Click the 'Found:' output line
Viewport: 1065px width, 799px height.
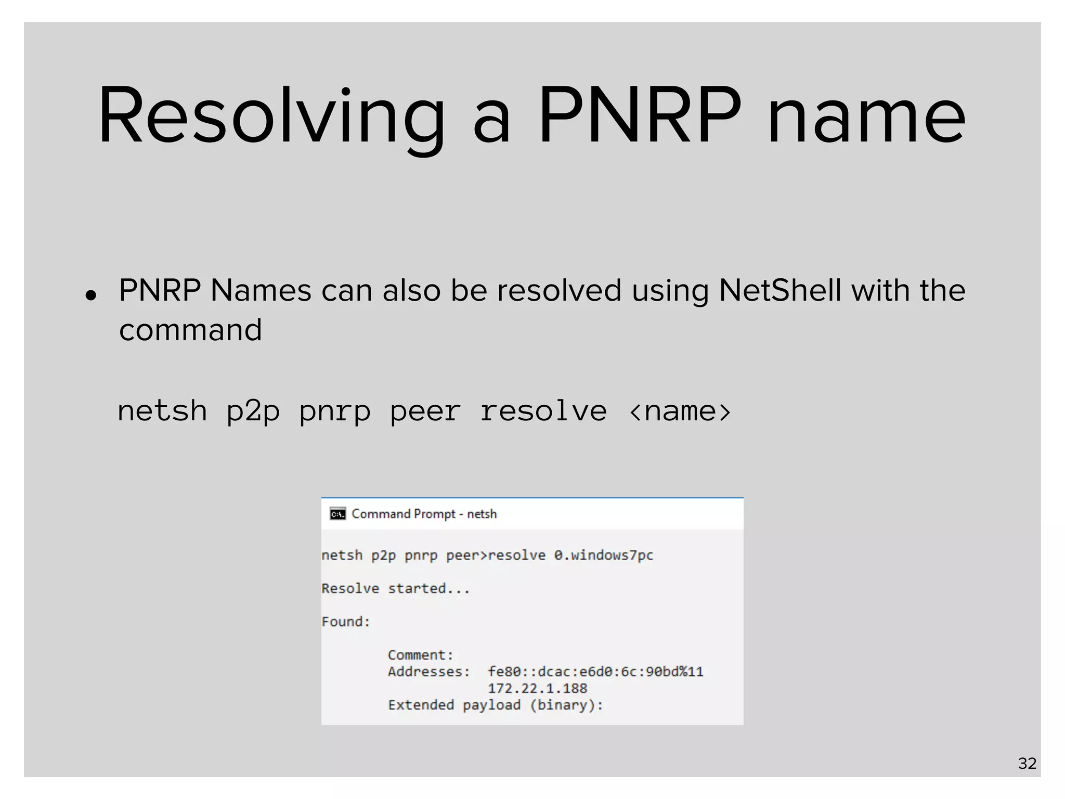(346, 622)
